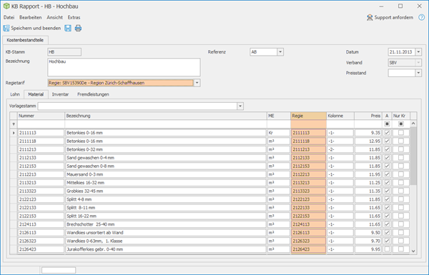The width and height of the screenshot is (429, 275).
Task: Click the filter funnel icon in filter row
Action: coord(14,124)
